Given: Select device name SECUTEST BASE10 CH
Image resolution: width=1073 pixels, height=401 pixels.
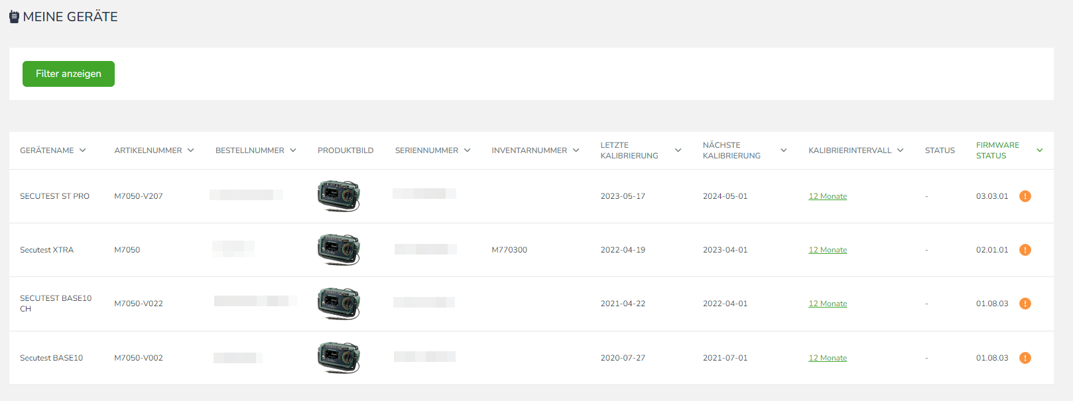Looking at the screenshot, I should click(56, 304).
